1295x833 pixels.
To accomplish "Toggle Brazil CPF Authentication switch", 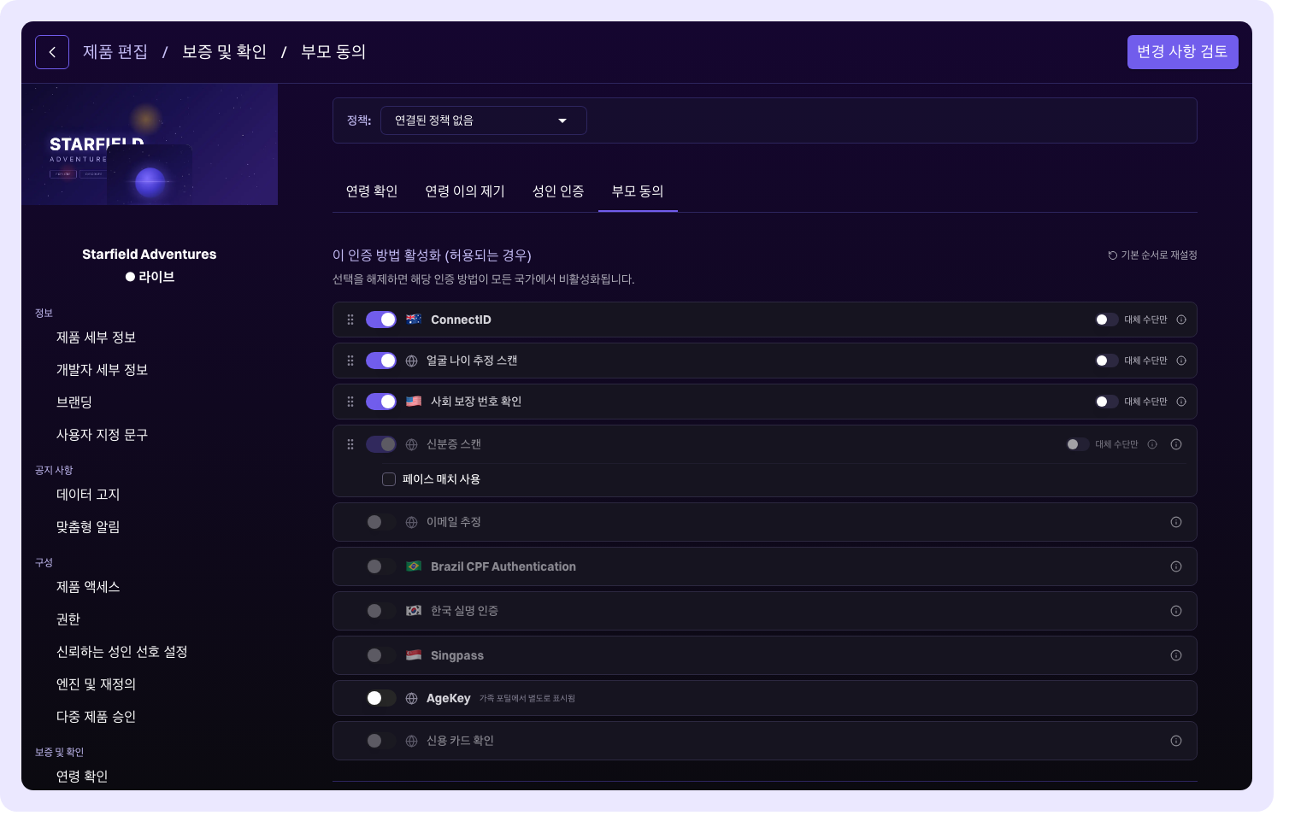I will click(x=381, y=566).
